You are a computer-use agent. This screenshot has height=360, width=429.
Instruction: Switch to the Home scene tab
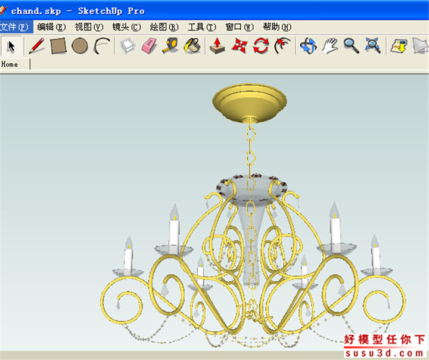pos(15,64)
